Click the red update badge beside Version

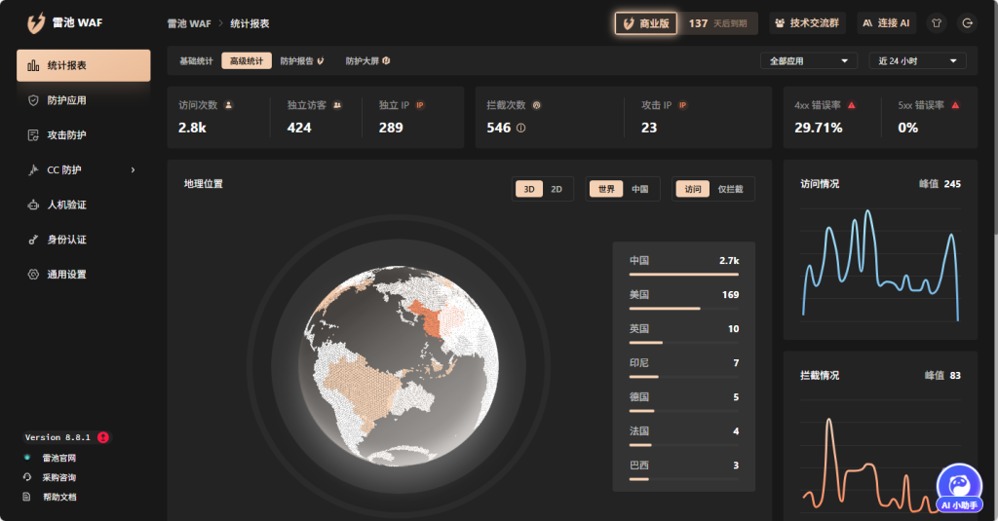[x=103, y=437]
